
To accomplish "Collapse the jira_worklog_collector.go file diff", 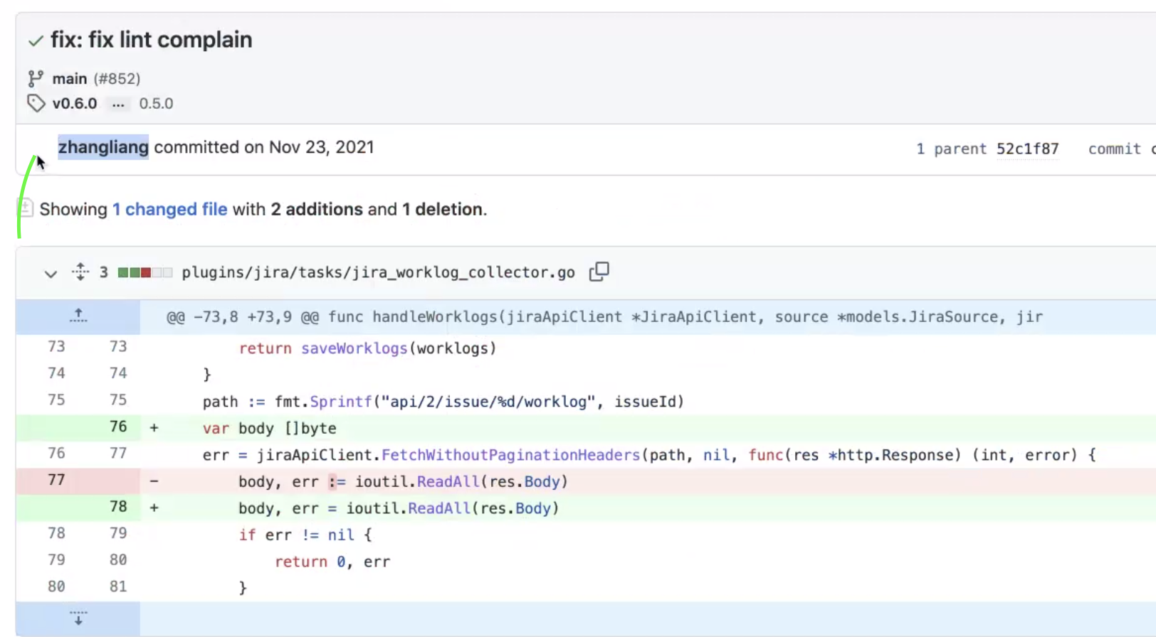I will tap(51, 274).
